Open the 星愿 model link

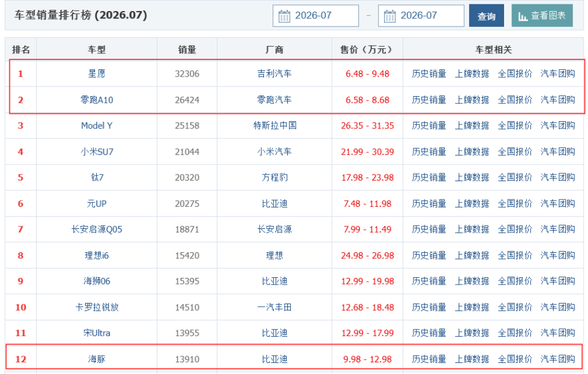tap(97, 73)
